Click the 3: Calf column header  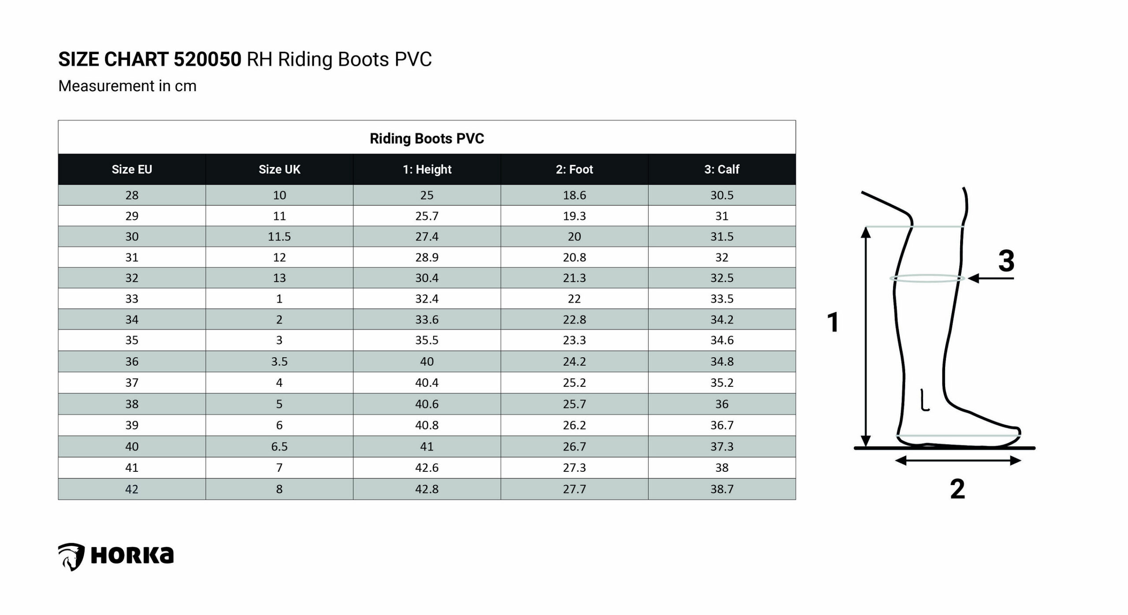click(722, 169)
